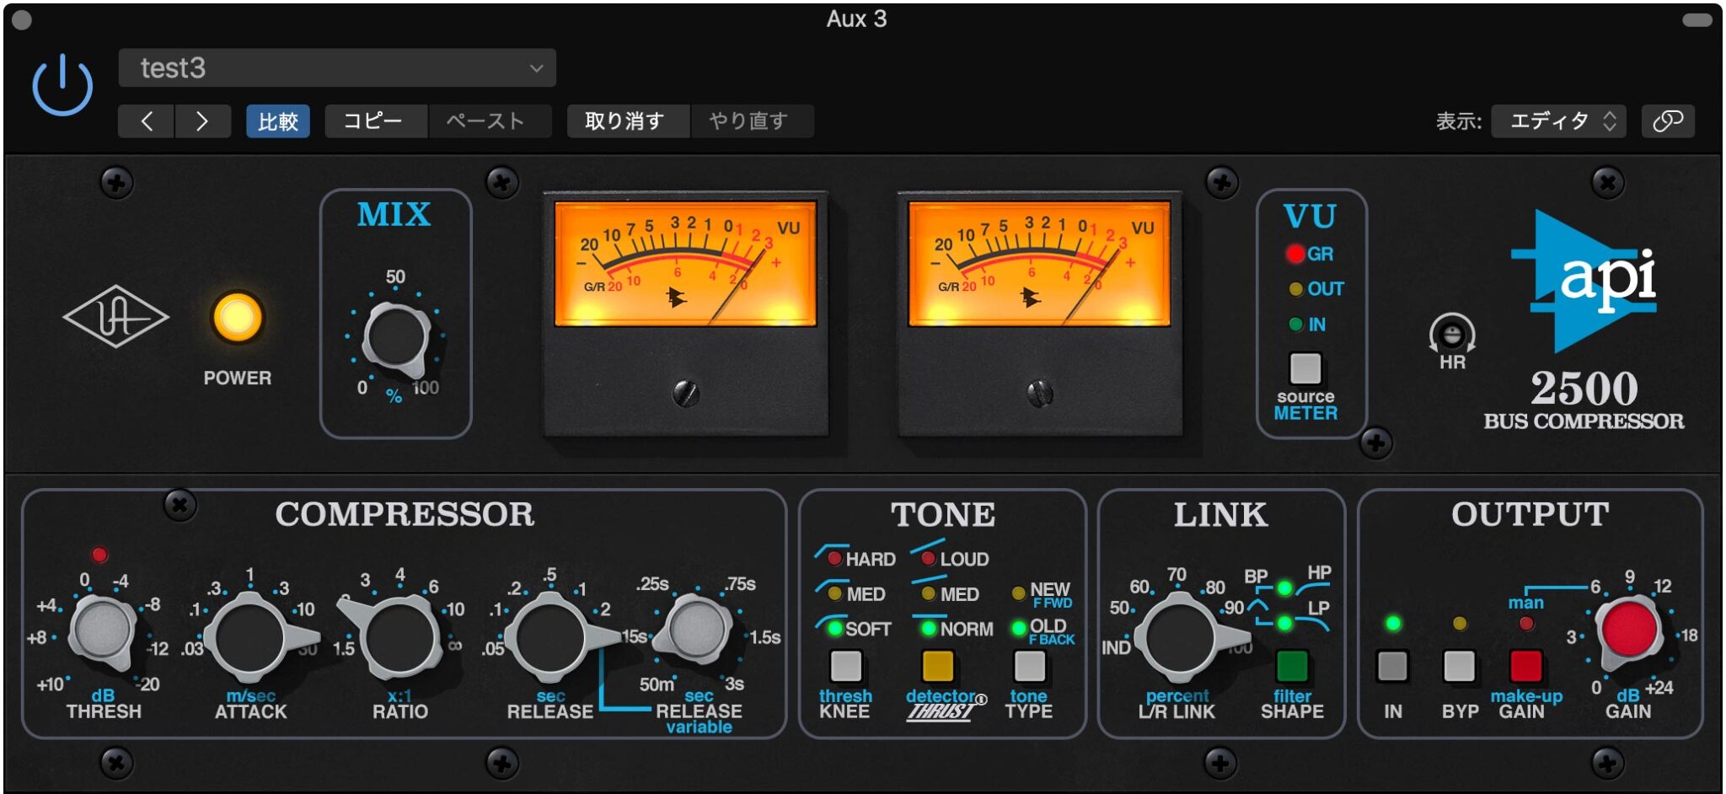
Task: Click the plug-in power bypass icon
Action: (62, 85)
